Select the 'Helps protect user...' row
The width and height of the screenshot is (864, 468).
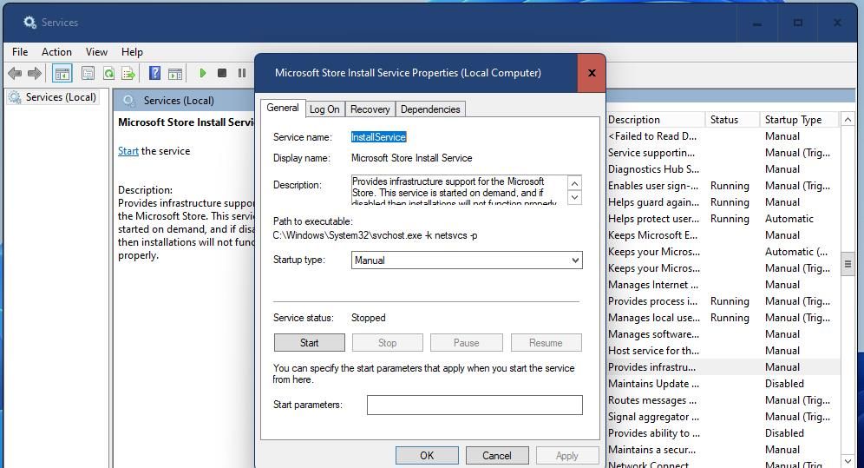pyautogui.click(x=723, y=219)
